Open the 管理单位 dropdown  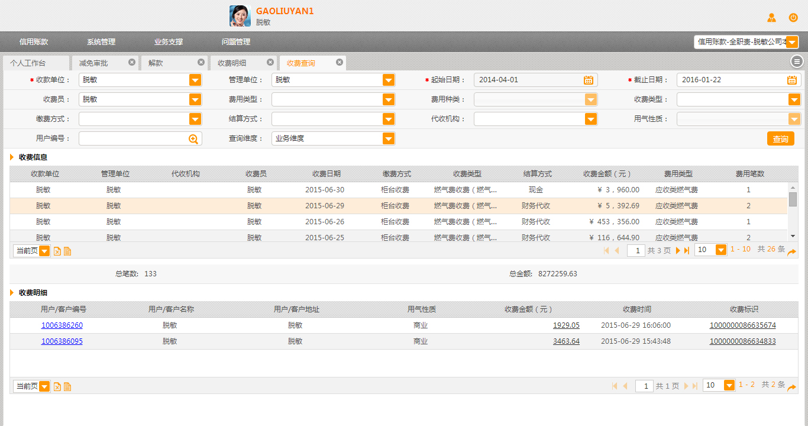[x=388, y=80]
